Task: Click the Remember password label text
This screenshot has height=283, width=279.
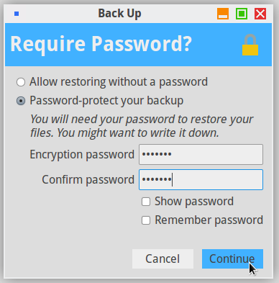Action: pyautogui.click(x=209, y=220)
